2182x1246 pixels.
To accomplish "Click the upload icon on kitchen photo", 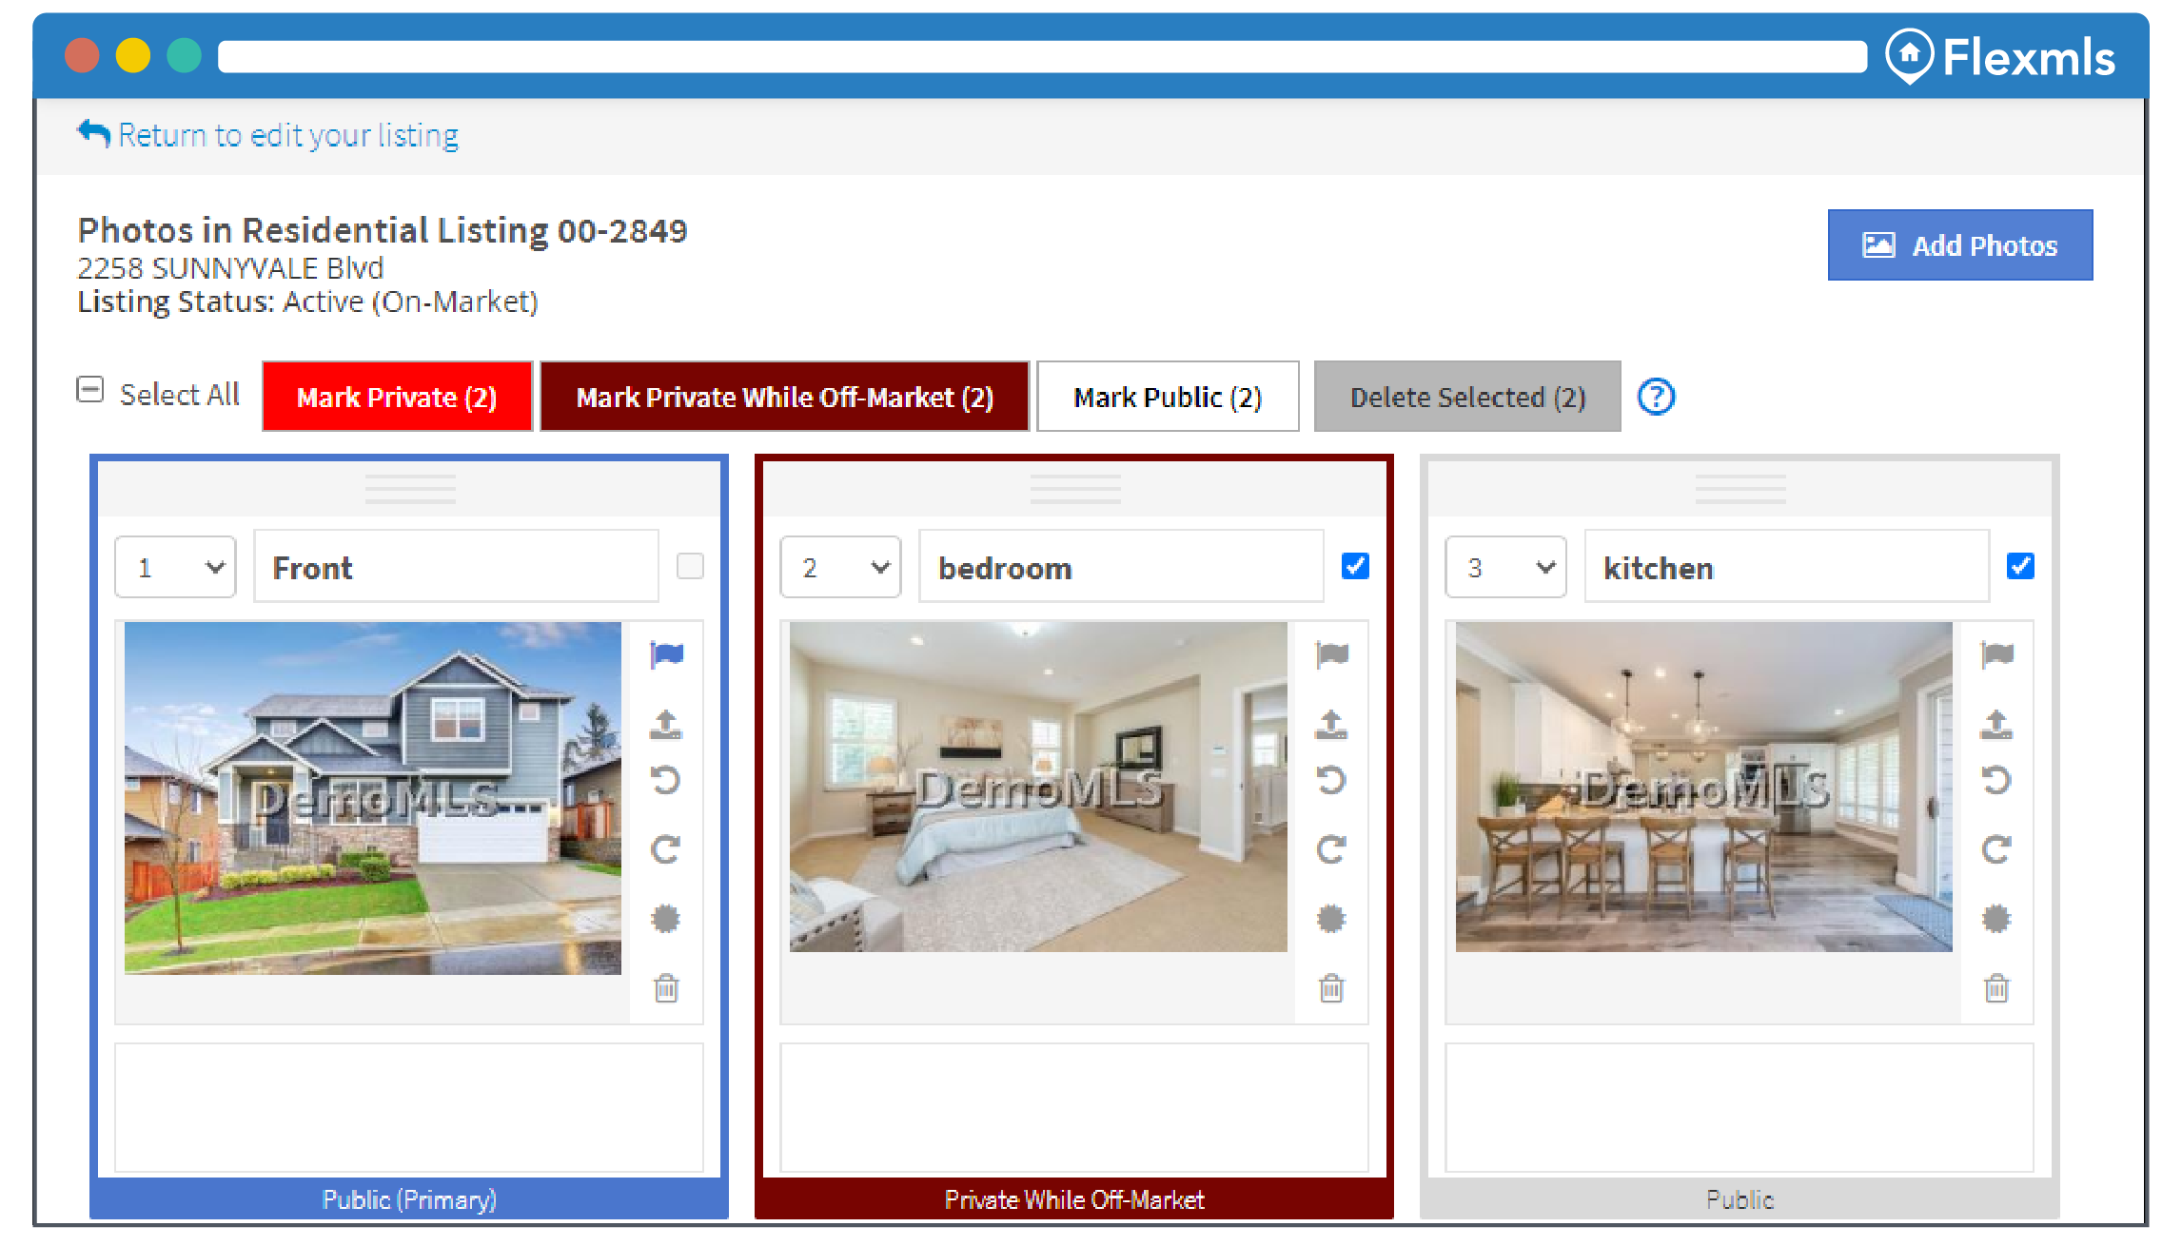I will [1996, 724].
